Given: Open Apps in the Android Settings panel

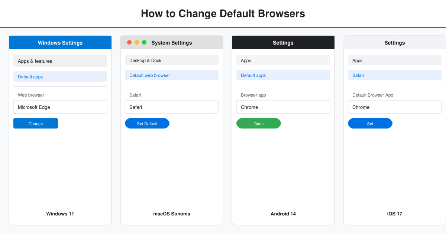Looking at the screenshot, I should [x=283, y=60].
